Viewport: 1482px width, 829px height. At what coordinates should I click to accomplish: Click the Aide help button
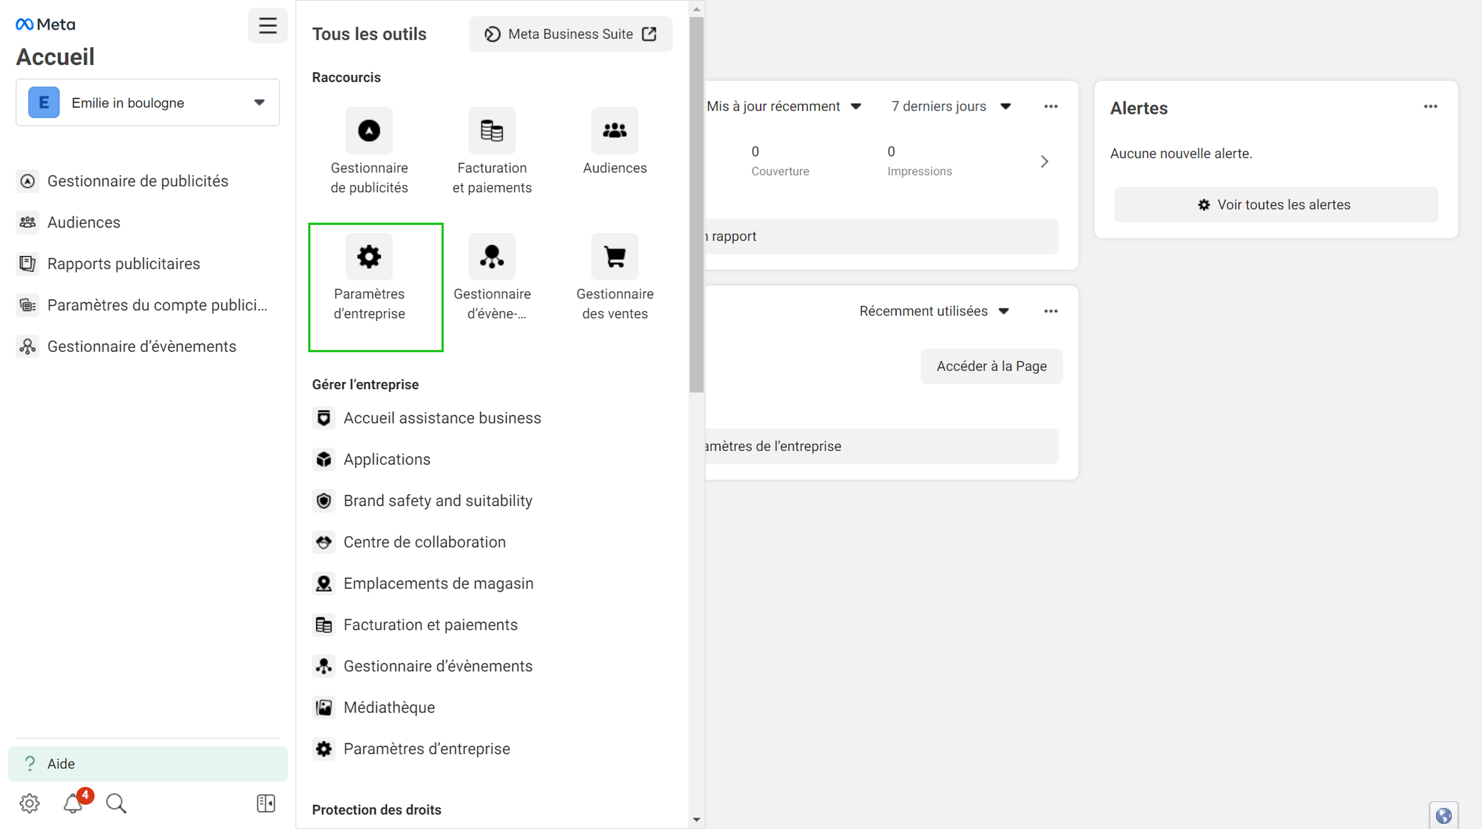coord(147,763)
